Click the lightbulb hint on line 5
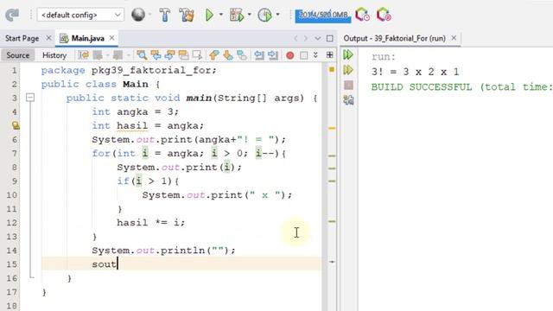553x311 pixels. coord(16,125)
